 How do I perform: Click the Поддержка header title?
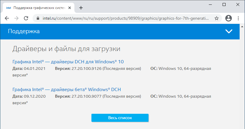pyautogui.click(x=24, y=31)
